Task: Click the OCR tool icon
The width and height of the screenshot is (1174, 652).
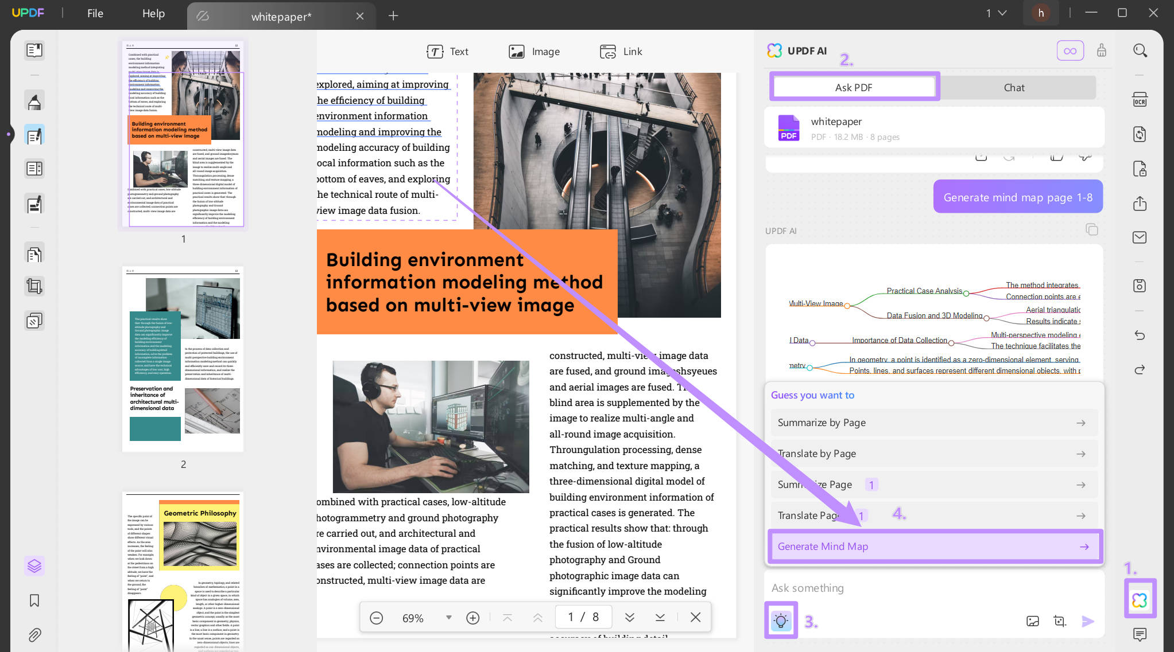Action: (x=1140, y=100)
